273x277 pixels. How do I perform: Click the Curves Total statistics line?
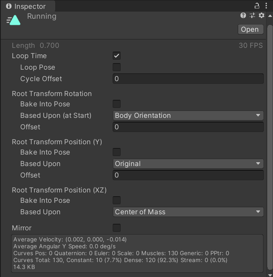[x=120, y=260]
